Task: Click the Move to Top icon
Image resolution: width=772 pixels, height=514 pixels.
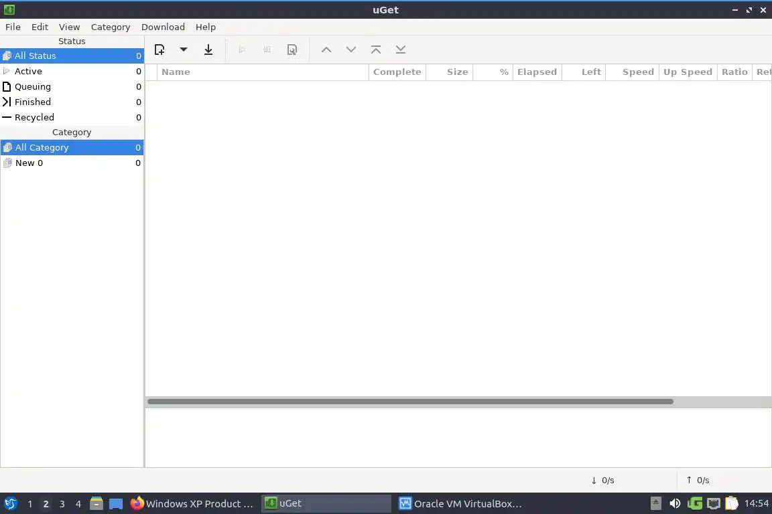Action: [x=376, y=50]
